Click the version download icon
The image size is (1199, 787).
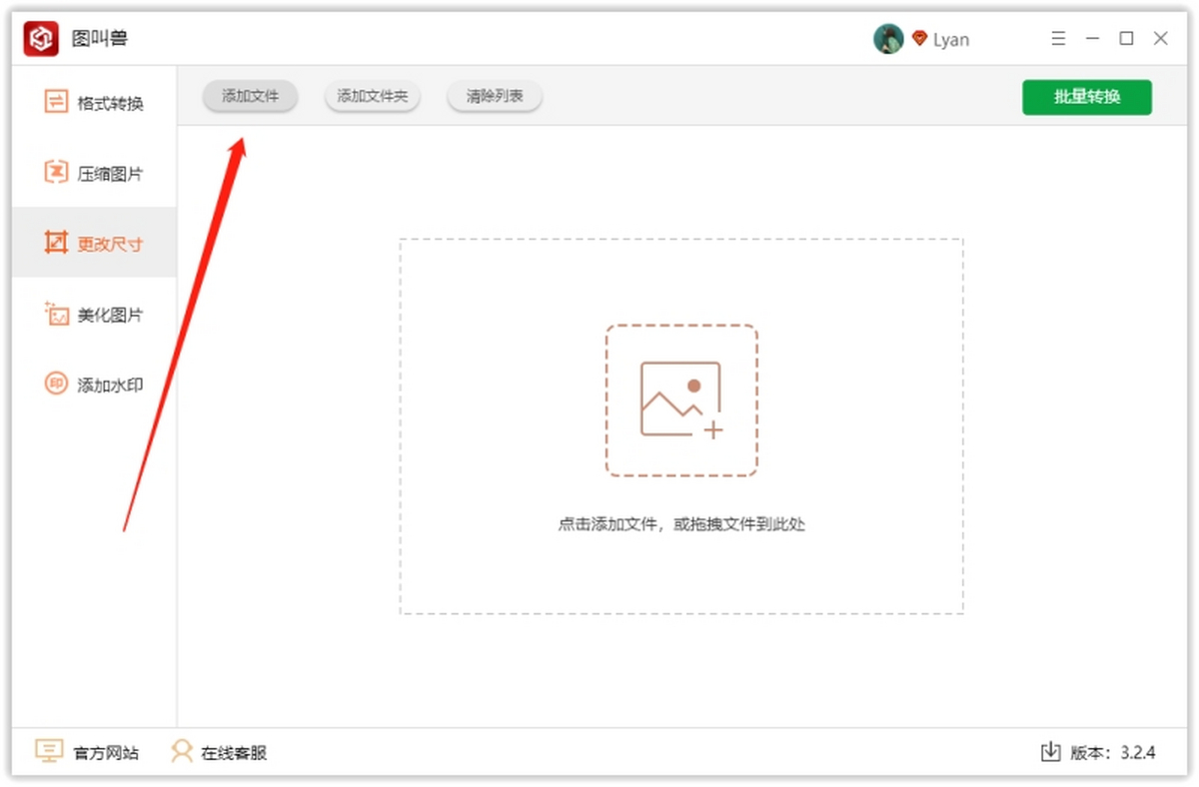click(x=1050, y=752)
